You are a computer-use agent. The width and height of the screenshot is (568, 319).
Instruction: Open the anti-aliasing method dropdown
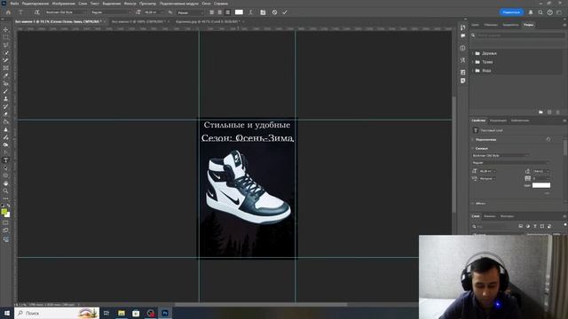191,12
